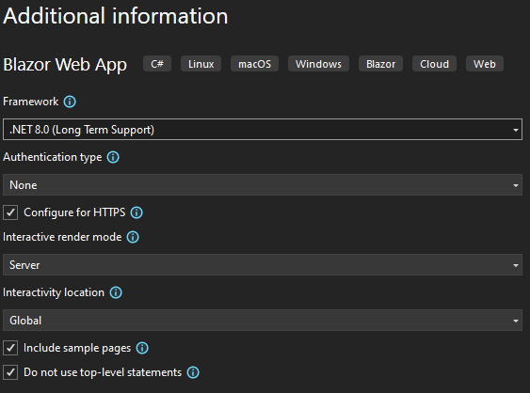Toggle Include sample pages checkbox
This screenshot has width=530, height=393.
click(x=10, y=348)
